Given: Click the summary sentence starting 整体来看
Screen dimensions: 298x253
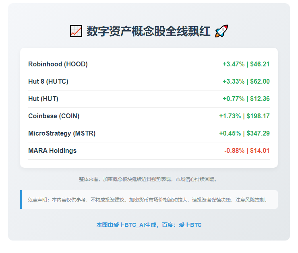Looking at the screenshot, I should click(148, 179).
